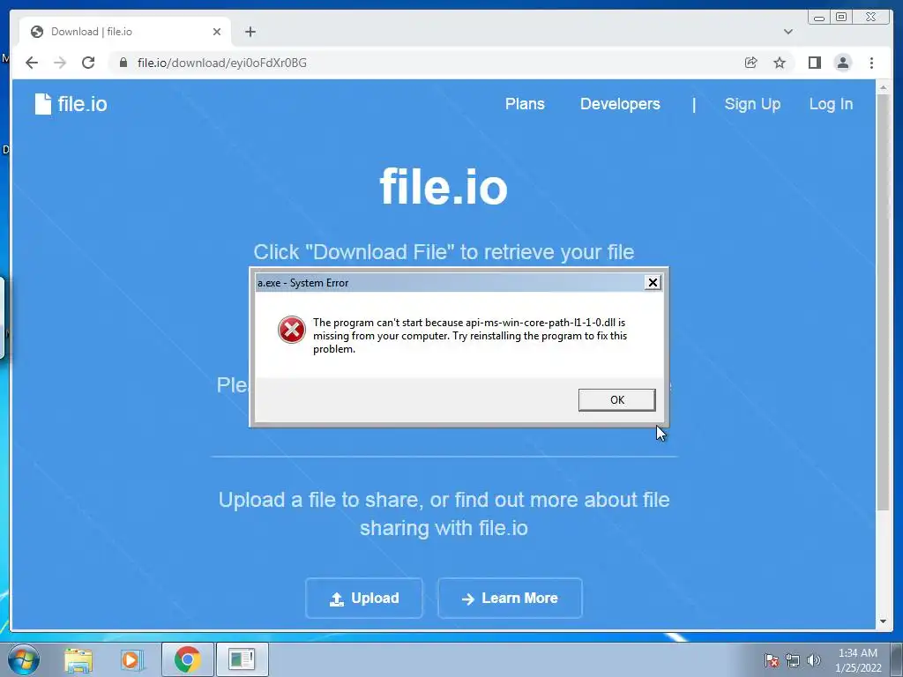Bookmark this page with the star icon
Screen dimensions: 903x677
click(x=780, y=63)
